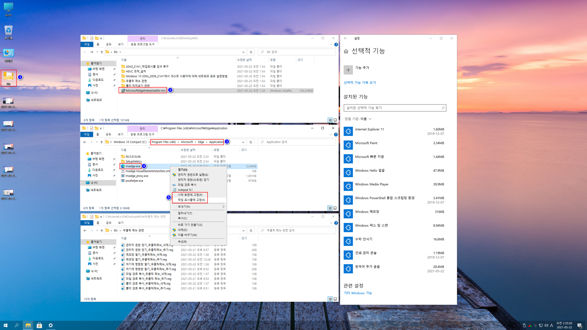Sort Etc window by 수정한 날짜 column
Screen dimensions: 587x330
[x=244, y=60]
